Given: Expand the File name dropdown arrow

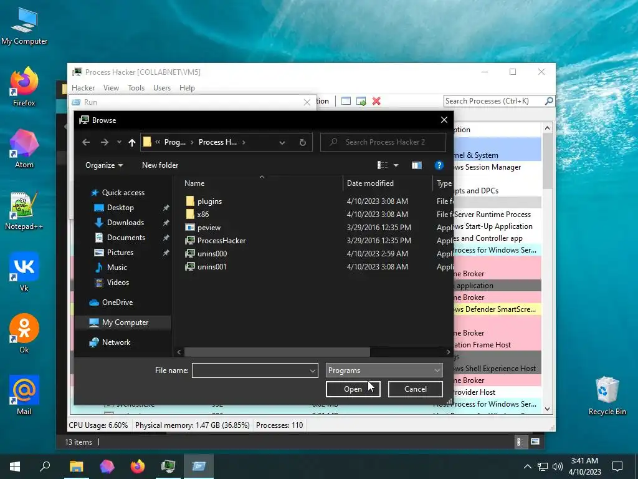Looking at the screenshot, I should (313, 370).
